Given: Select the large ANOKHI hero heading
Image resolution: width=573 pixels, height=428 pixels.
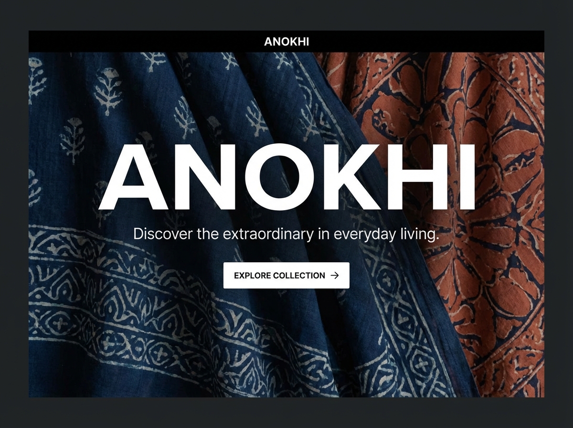Looking at the screenshot, I should (286, 177).
